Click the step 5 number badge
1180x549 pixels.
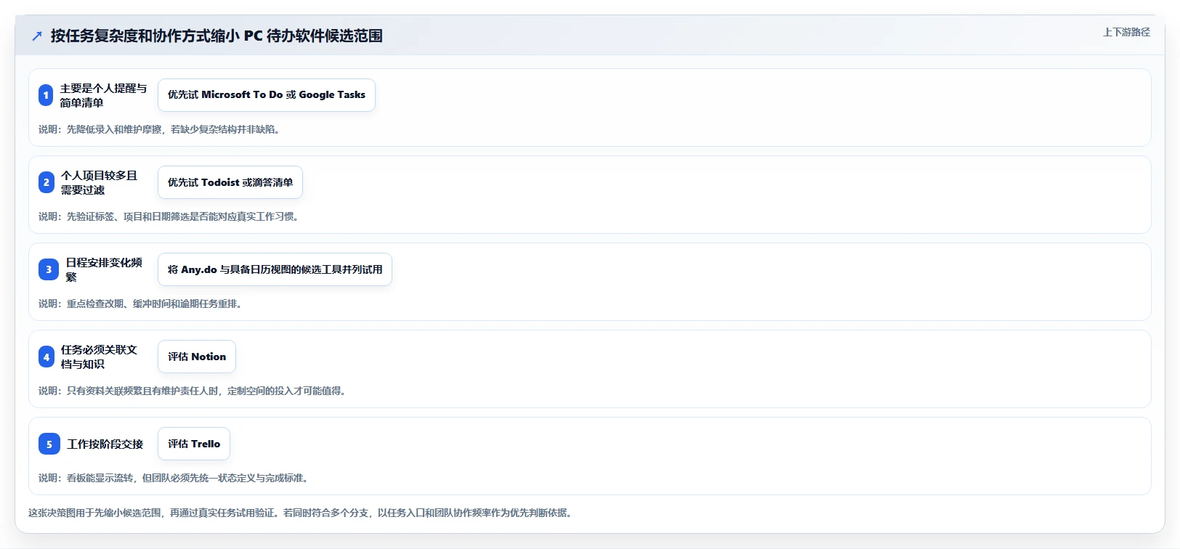(49, 444)
